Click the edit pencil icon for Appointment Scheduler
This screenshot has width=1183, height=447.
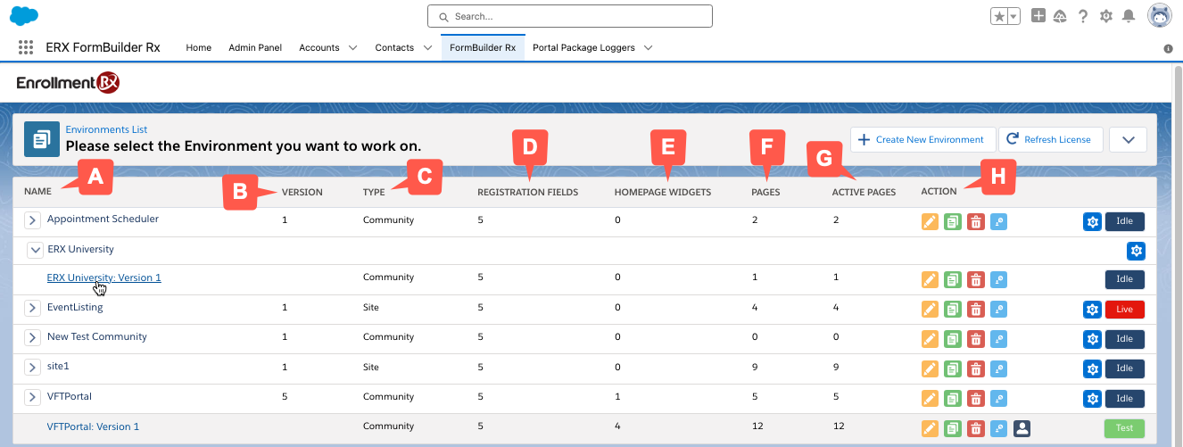930,222
